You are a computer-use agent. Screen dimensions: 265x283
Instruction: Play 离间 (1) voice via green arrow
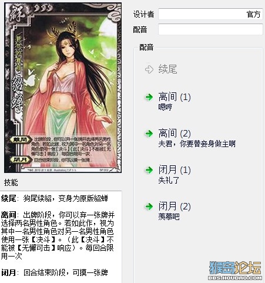[x=149, y=97]
